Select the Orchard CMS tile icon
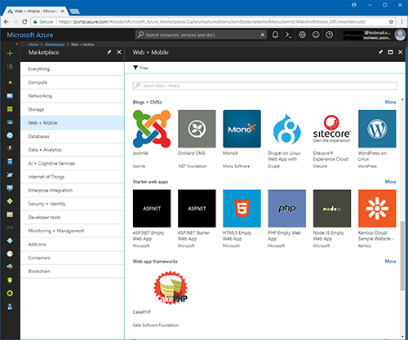The width and height of the screenshot is (408, 340). [197, 129]
